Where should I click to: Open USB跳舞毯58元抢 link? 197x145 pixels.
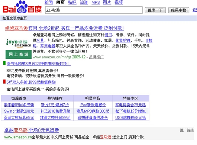(x=130, y=117)
